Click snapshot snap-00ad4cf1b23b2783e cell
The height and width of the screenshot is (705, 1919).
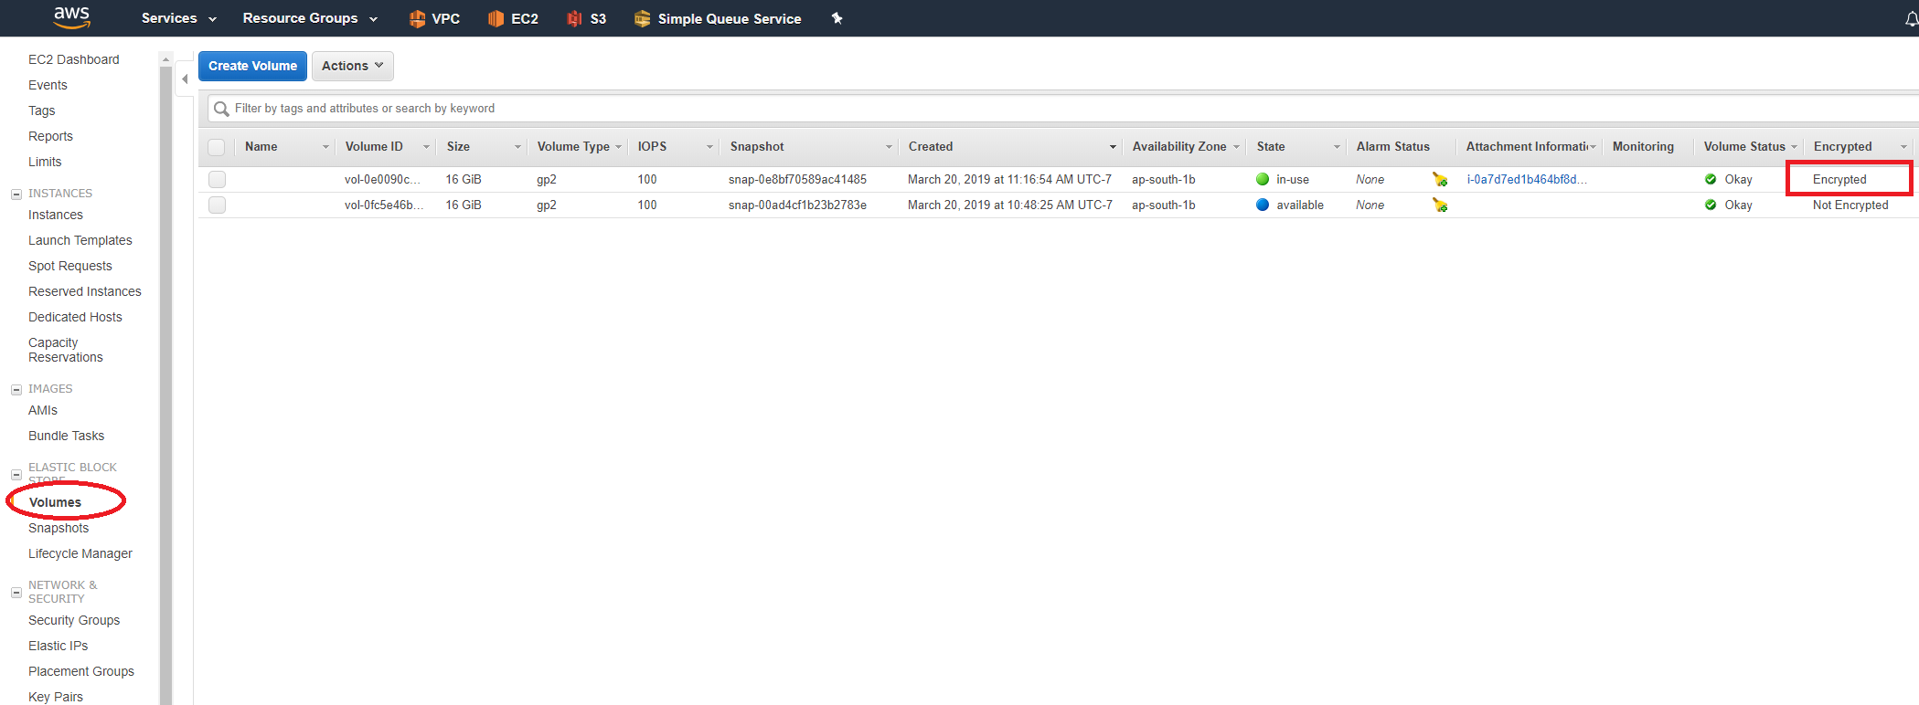click(x=797, y=205)
